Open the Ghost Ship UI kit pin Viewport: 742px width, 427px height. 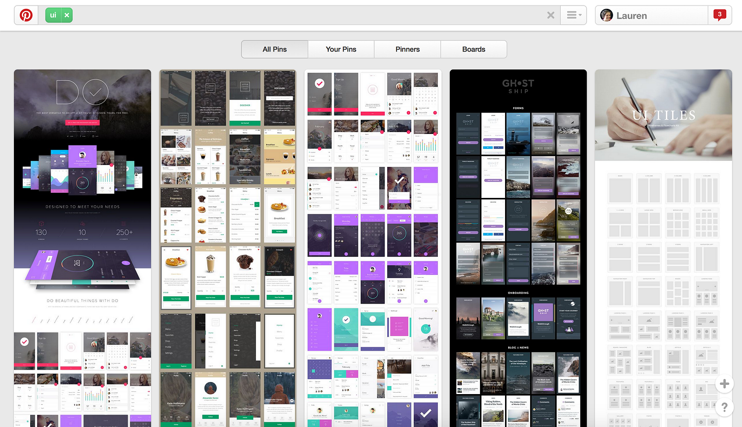[x=518, y=248]
